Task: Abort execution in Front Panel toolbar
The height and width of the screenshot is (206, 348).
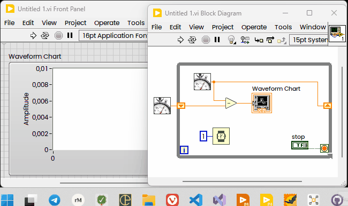Action: point(58,35)
